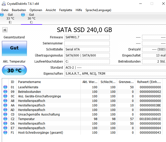Image resolution: width=166 pixels, height=142 pixels.
Task: Open the Sprache(Language) menu
Action: 98,10
